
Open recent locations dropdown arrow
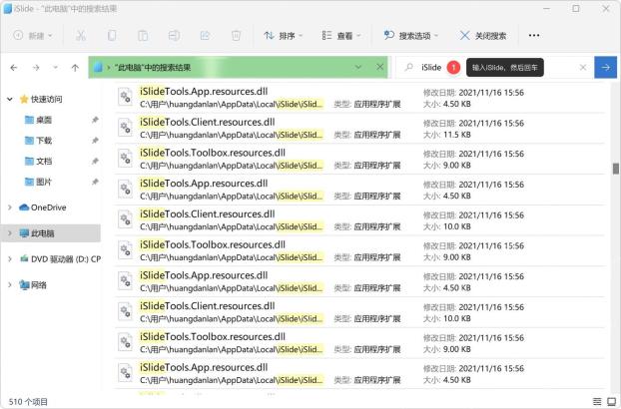56,68
